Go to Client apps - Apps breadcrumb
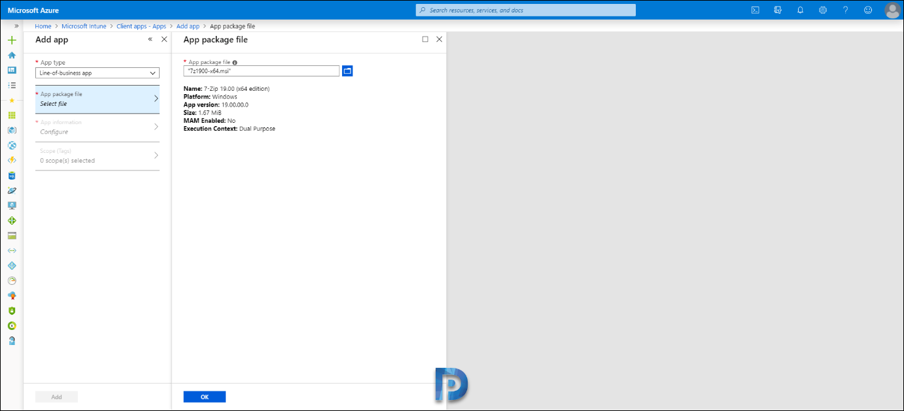 point(141,26)
